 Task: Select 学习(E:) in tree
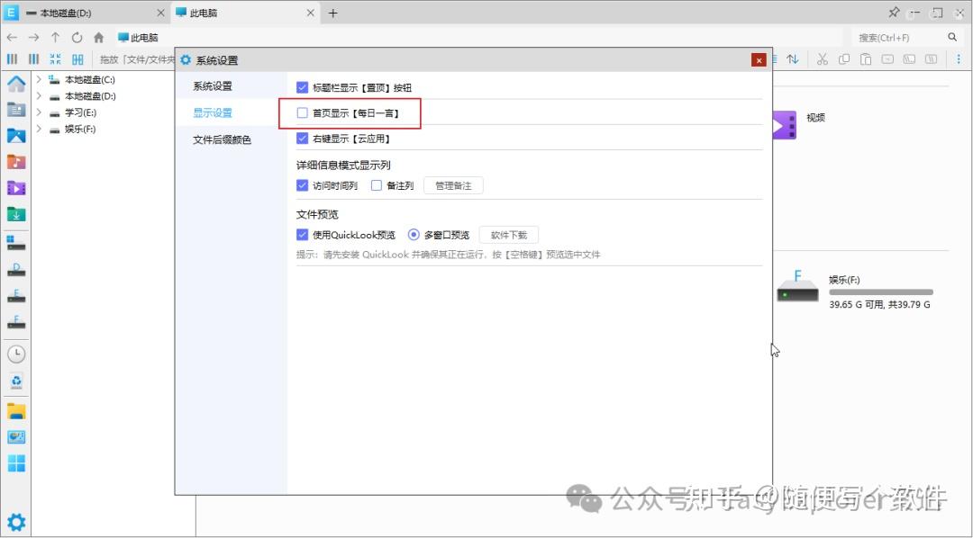tap(80, 112)
